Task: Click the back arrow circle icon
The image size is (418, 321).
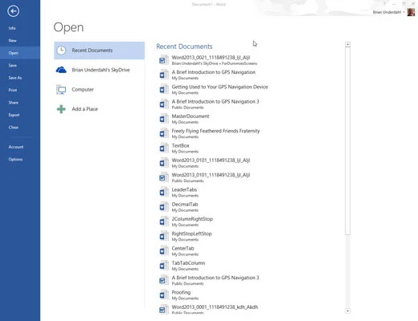Action: (x=13, y=11)
